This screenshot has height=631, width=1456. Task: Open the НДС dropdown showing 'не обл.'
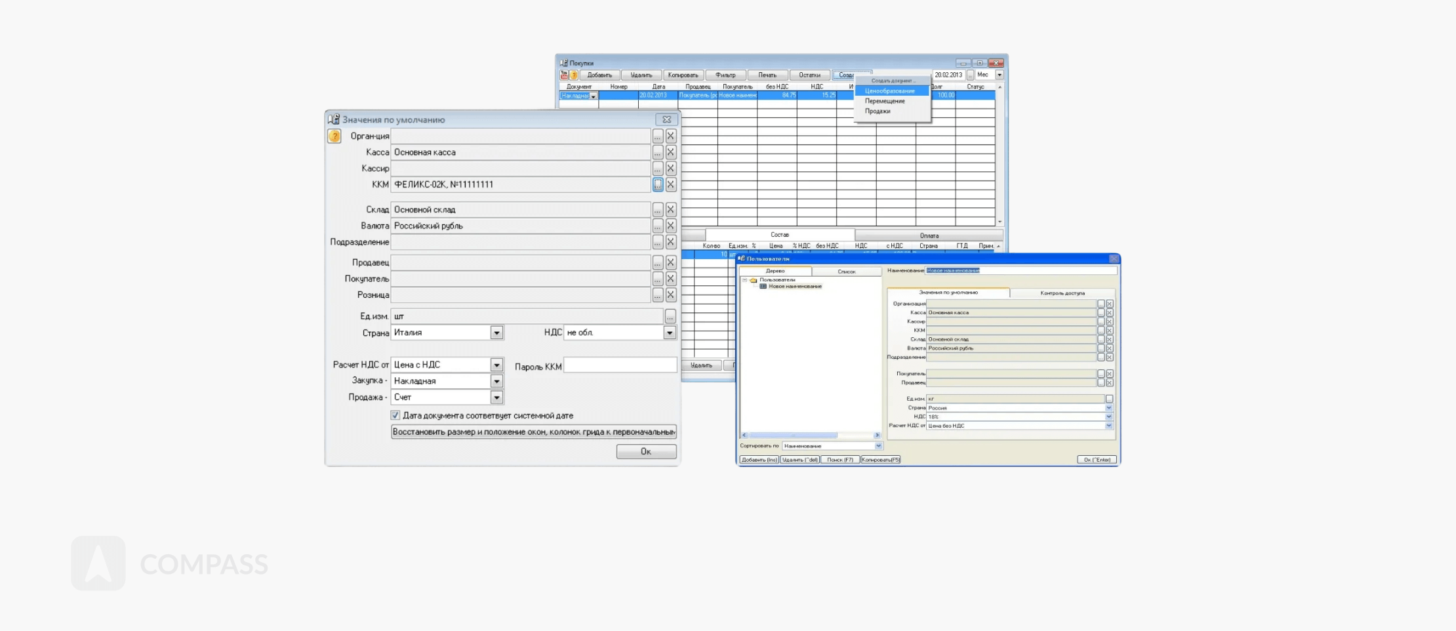click(x=669, y=333)
